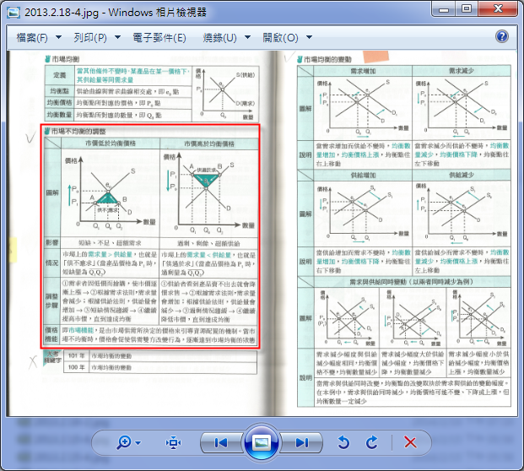Screen dimensions: 524x471
Task: Minimize the photo viewer window
Action: [444, 8]
